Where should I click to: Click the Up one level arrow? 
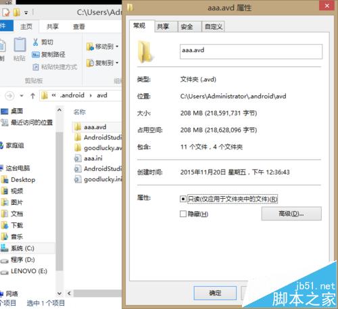click(x=32, y=96)
